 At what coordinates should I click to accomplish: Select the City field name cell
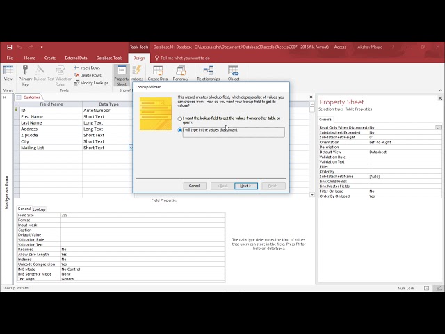[51, 141]
